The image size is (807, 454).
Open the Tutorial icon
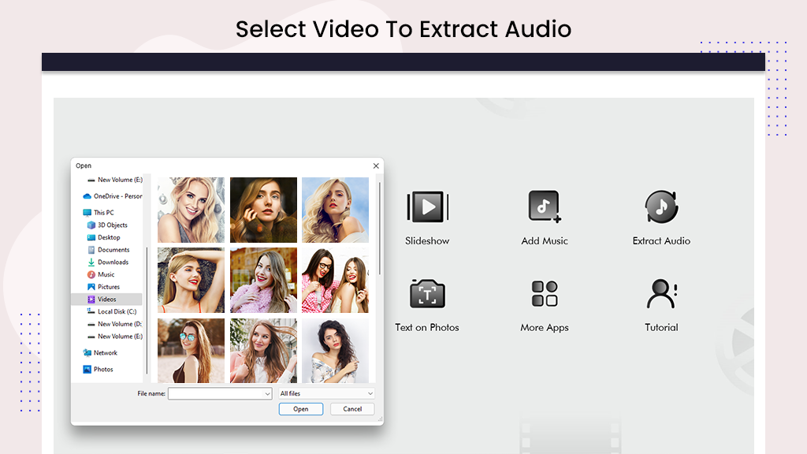661,294
